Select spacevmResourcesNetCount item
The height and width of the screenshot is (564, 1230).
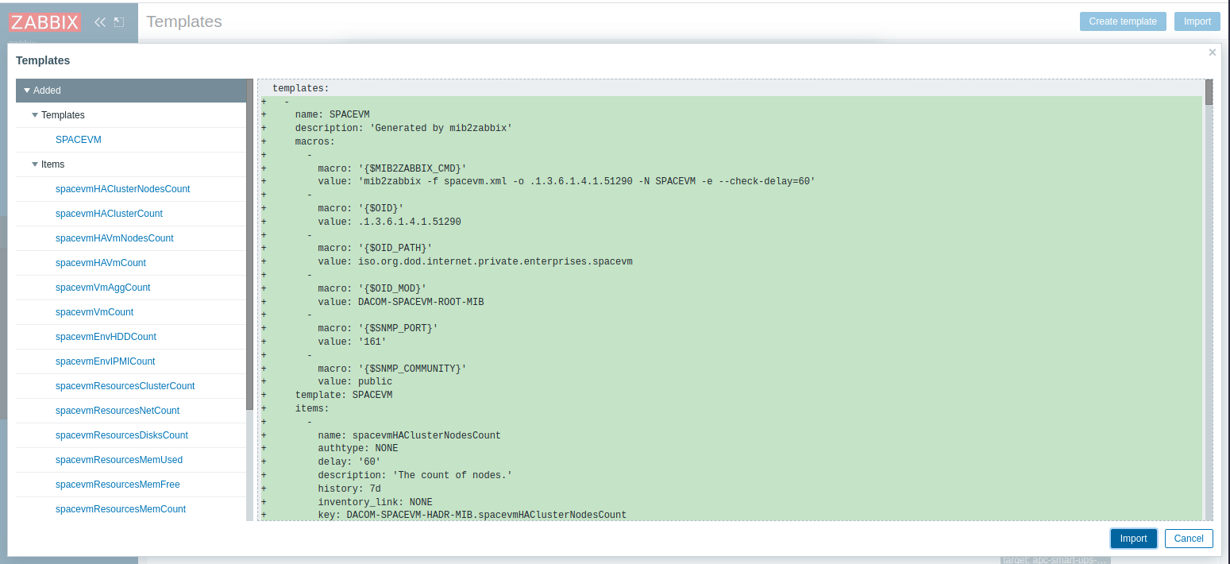coord(118,411)
